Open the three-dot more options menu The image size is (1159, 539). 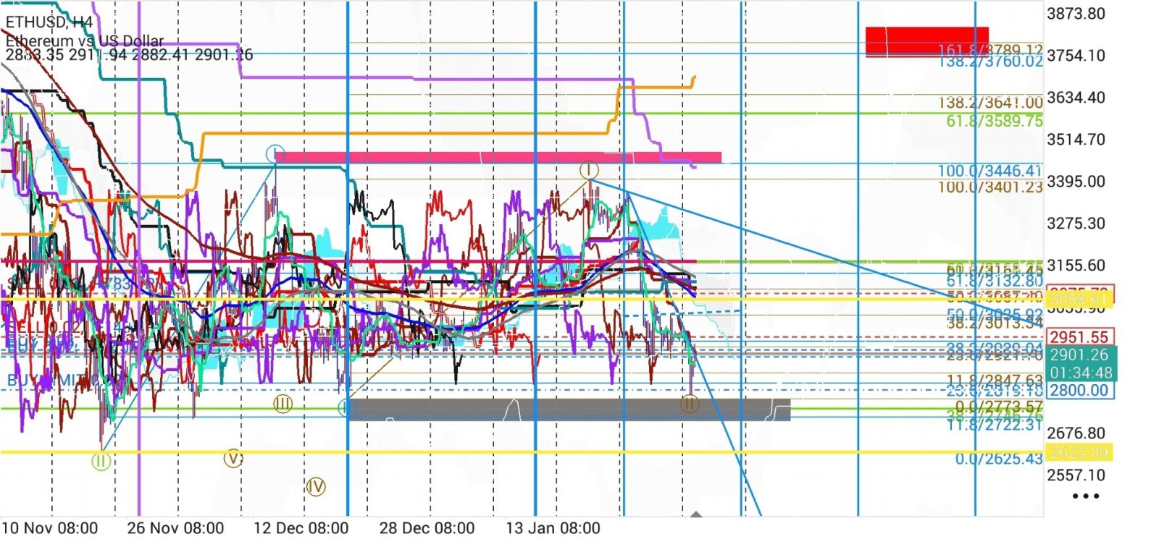1085,496
